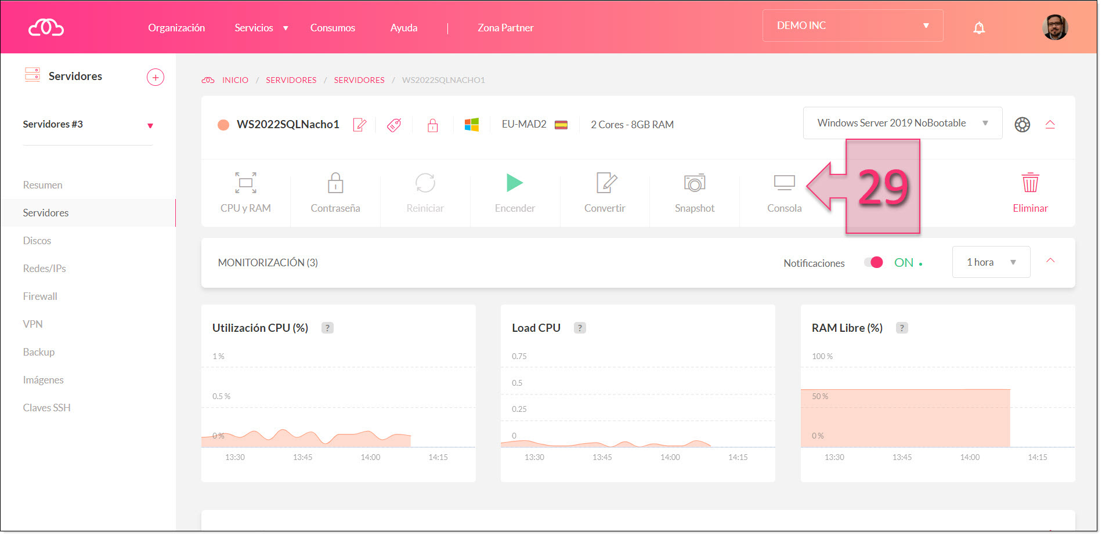The image size is (1102, 536).
Task: Open the Consola for WS2022SQLNacho1
Action: point(784,191)
